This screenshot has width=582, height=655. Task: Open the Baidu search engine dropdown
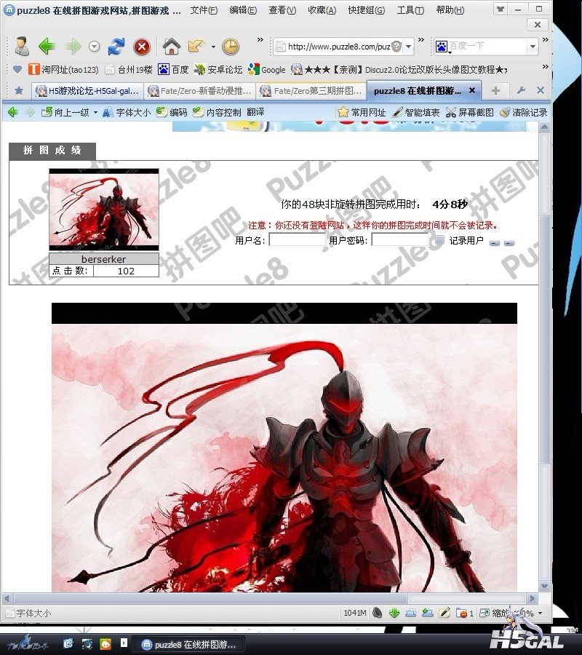click(x=441, y=47)
